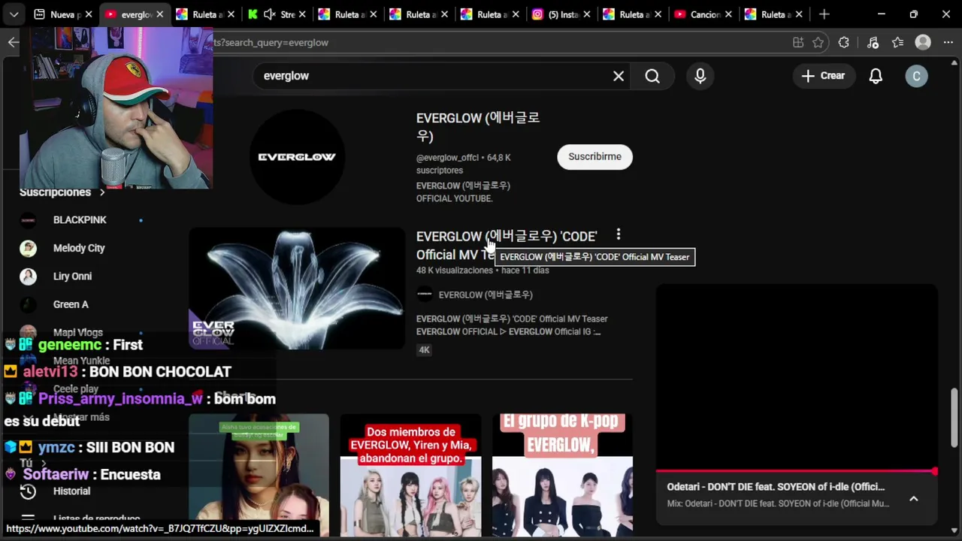
Task: Open a new browser tab with plus
Action: (x=824, y=14)
